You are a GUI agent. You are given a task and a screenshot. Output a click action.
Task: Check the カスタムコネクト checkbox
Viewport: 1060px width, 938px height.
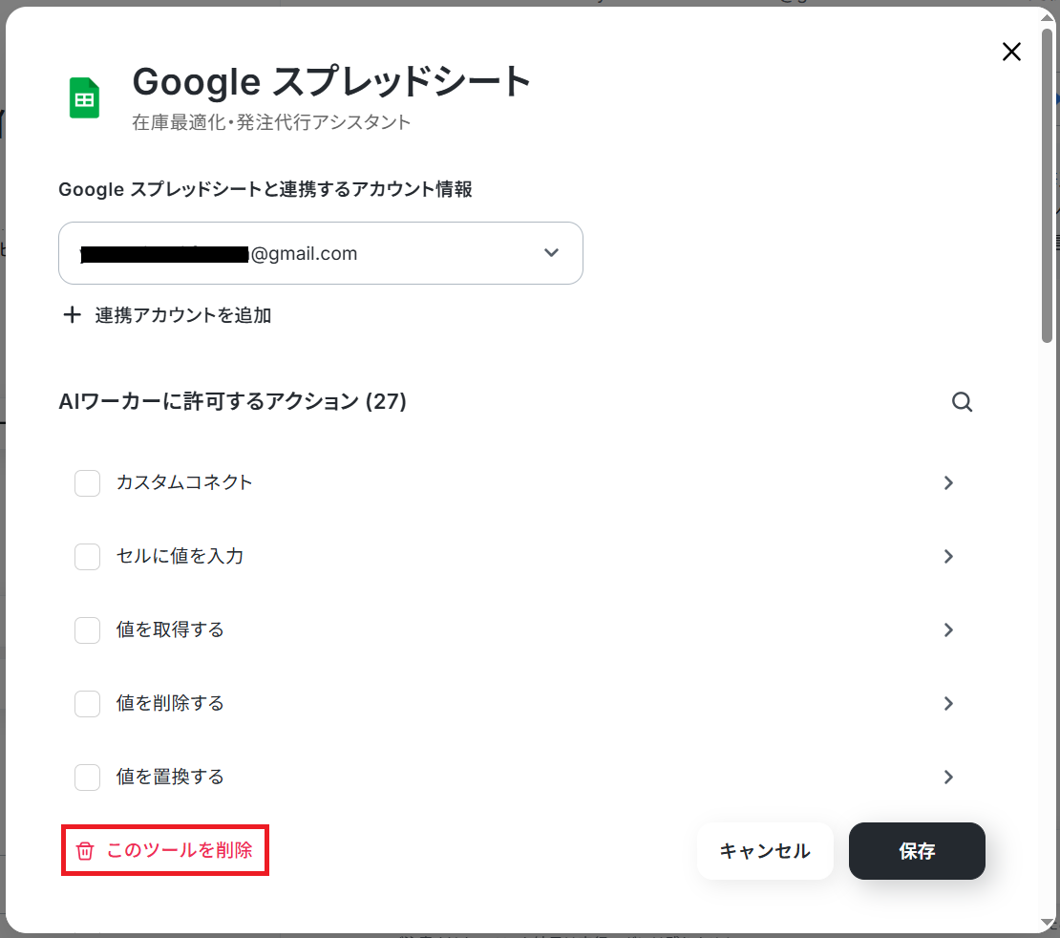coord(87,483)
